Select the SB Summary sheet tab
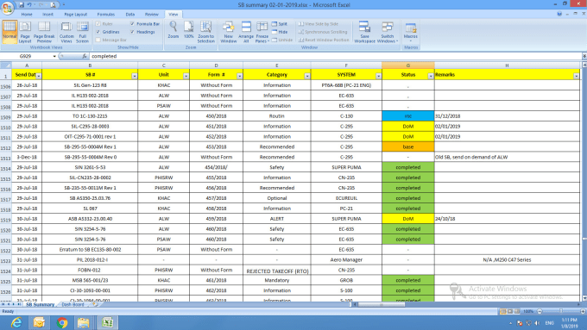The height and width of the screenshot is (330, 587). [40, 305]
